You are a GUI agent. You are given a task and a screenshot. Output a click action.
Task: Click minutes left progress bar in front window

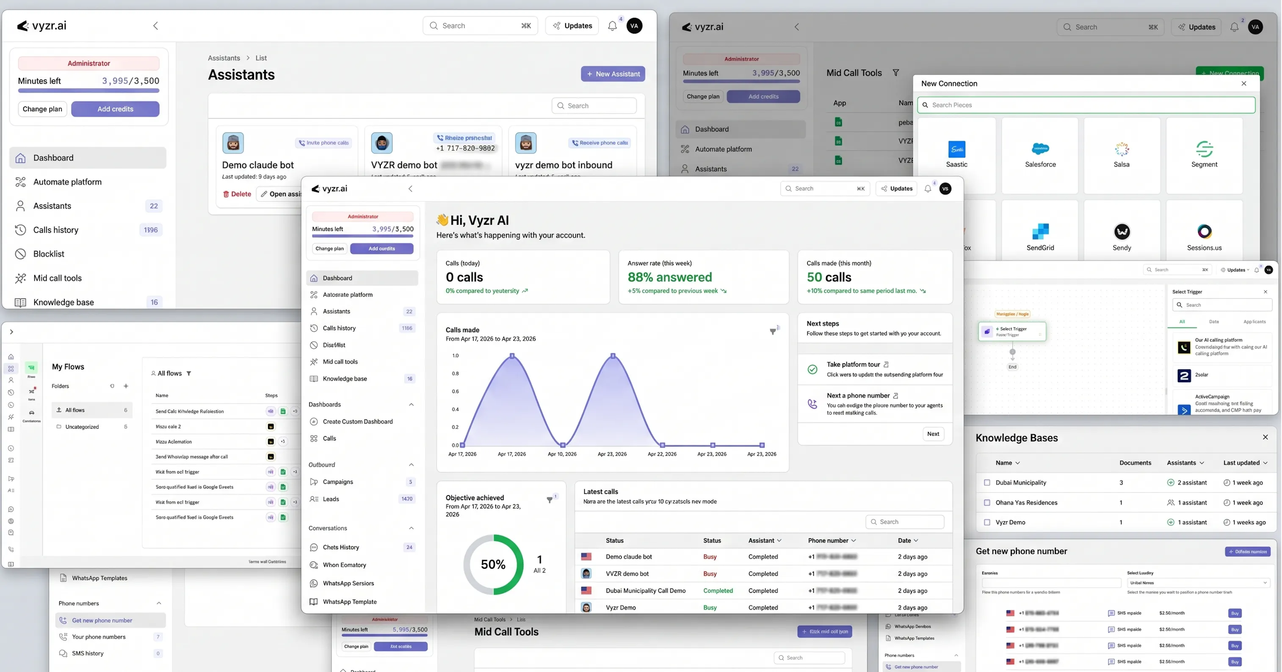pyautogui.click(x=362, y=236)
